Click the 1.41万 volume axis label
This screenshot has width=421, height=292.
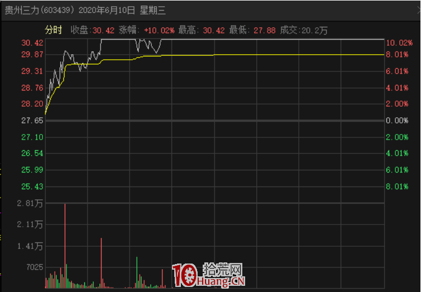[30, 246]
